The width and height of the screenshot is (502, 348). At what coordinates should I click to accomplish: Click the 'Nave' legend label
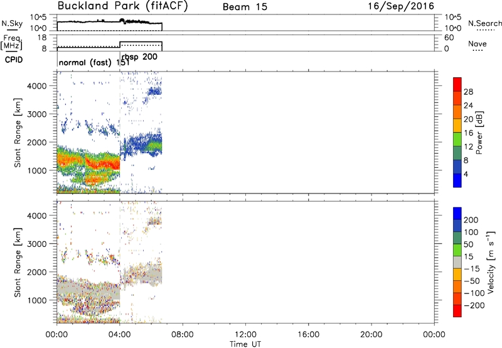477,44
